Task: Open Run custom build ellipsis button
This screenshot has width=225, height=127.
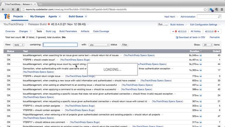Action: [166, 24]
